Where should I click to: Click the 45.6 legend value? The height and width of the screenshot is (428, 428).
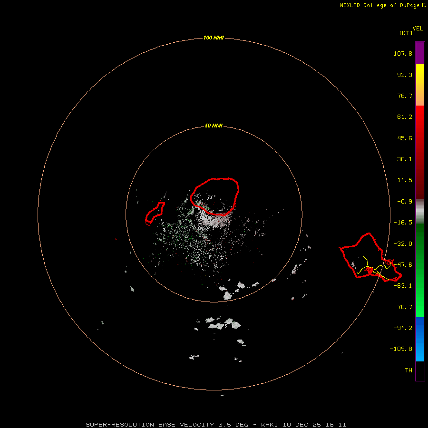[x=405, y=138]
